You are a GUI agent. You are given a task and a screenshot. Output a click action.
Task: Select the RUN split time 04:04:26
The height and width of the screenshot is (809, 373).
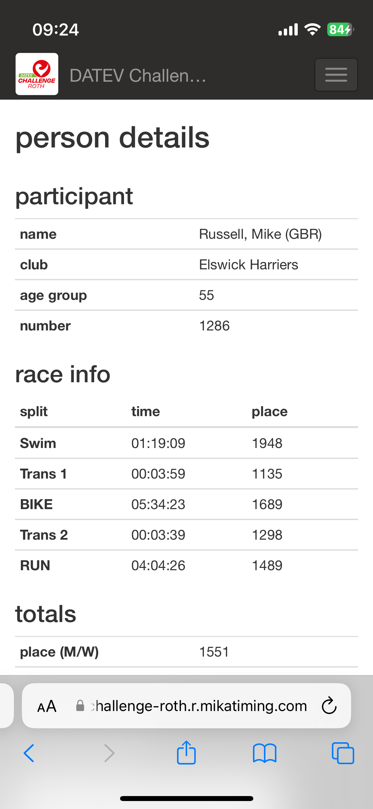coord(158,566)
